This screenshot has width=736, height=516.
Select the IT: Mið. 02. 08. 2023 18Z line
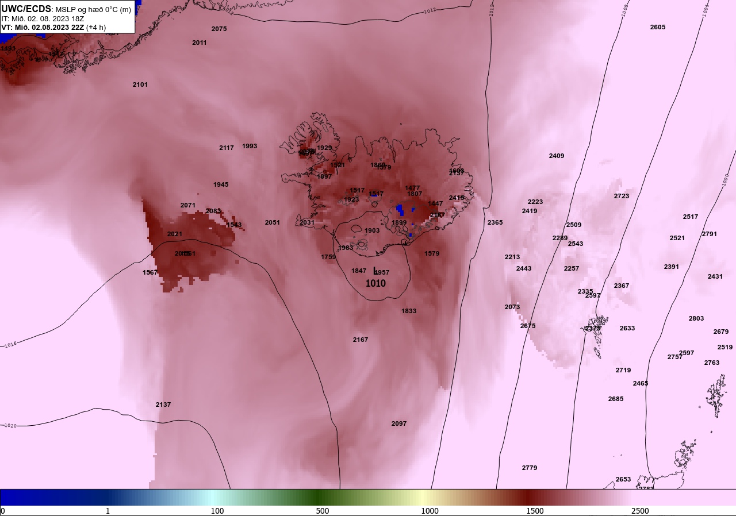pos(43,18)
